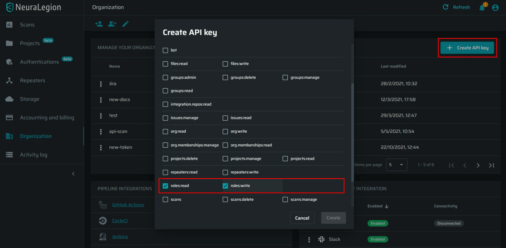
Task: Check the groups:manage scope
Action: [285, 77]
